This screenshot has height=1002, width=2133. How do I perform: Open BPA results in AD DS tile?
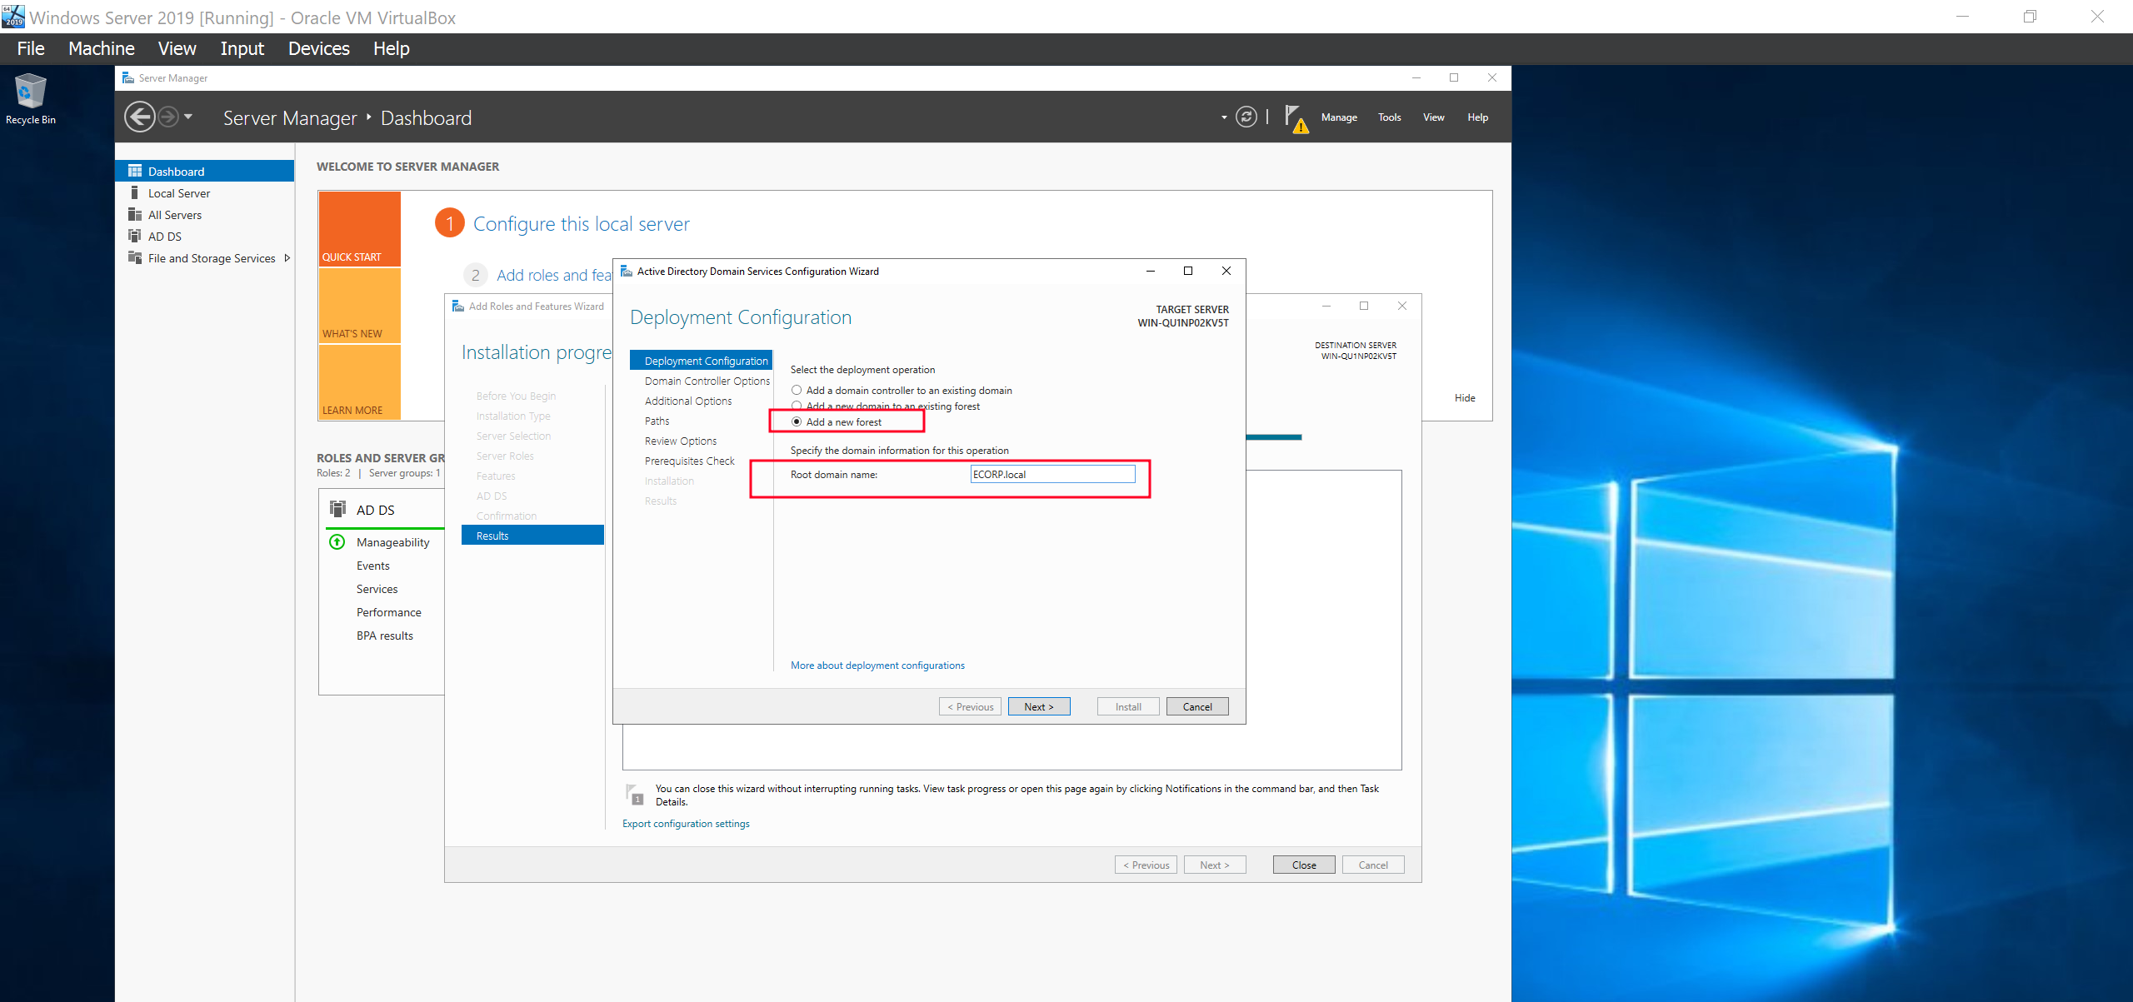coord(384,635)
